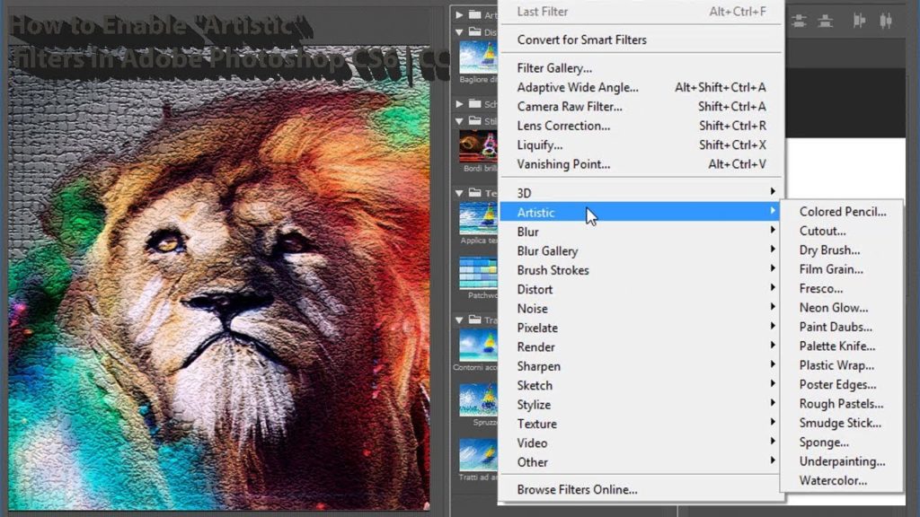Screen dimensions: 920x517
Task: Select the Bagliore diffuso filter thumbnail
Action: point(478,57)
